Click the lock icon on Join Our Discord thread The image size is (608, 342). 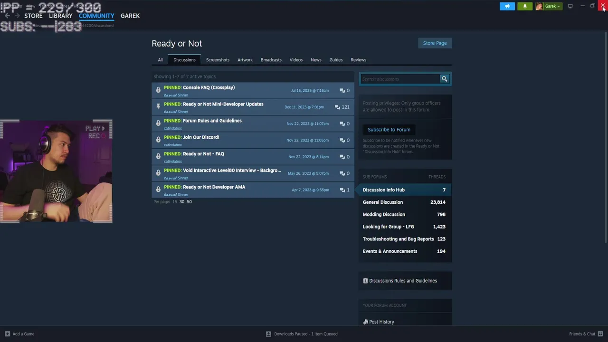pos(158,140)
